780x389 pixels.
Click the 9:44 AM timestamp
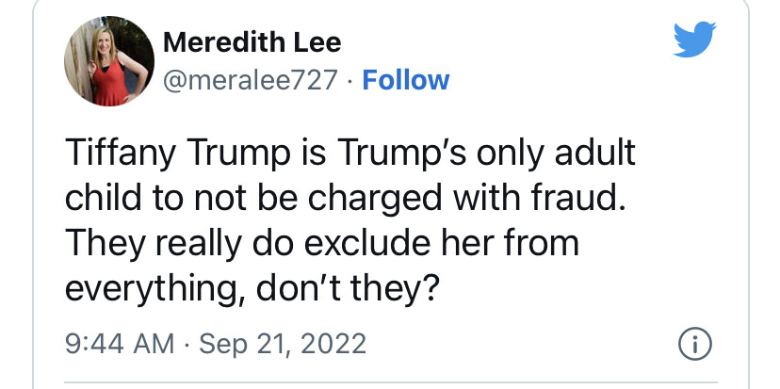[x=120, y=344]
